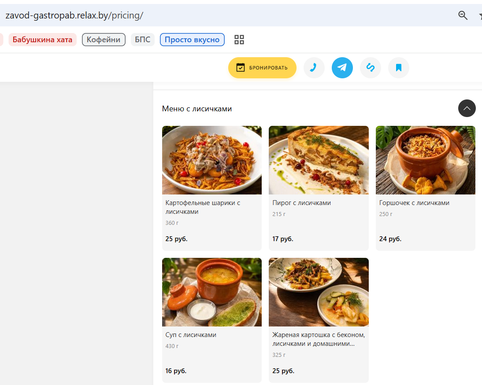Click calendar icon on Бронировать button
Screen dimensions: 482x385
[x=241, y=68]
